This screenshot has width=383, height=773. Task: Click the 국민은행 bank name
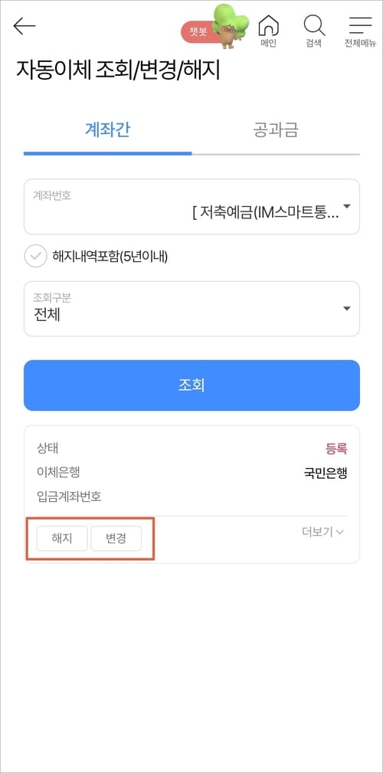[326, 473]
